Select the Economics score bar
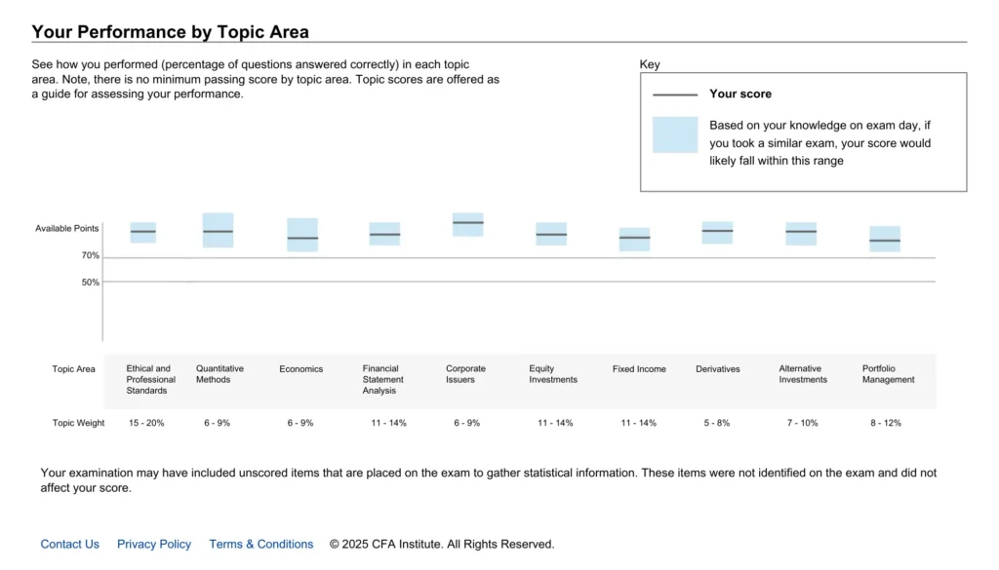 point(302,235)
